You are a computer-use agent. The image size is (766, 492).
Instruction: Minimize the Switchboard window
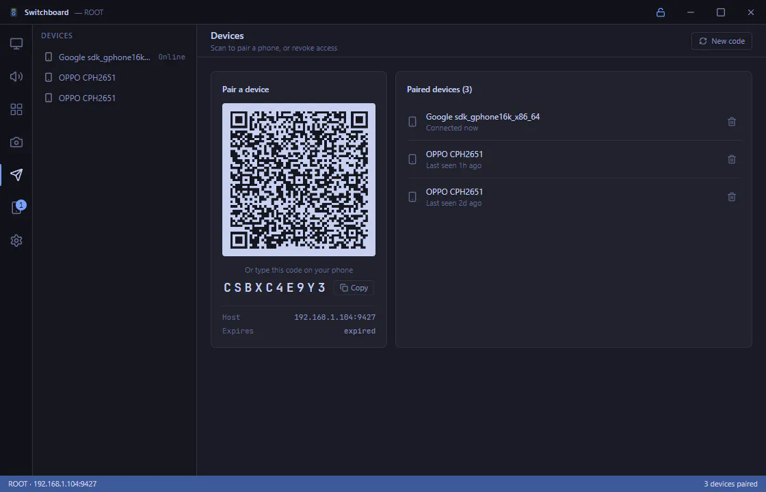pyautogui.click(x=690, y=12)
